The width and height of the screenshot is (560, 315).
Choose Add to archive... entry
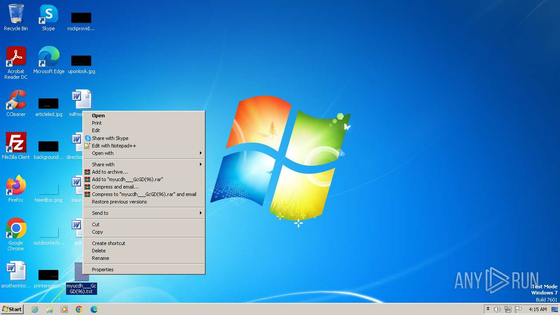click(x=144, y=172)
